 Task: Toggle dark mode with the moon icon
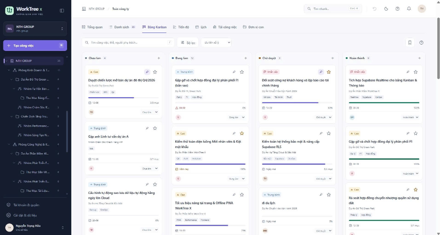[x=386, y=9]
